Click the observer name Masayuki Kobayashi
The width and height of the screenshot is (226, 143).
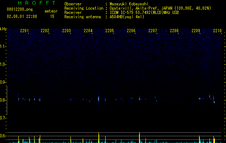[129, 4]
